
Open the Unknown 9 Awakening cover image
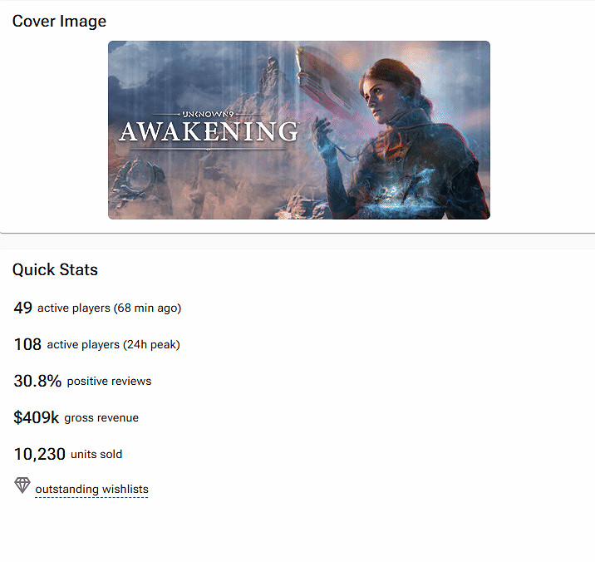(x=299, y=130)
